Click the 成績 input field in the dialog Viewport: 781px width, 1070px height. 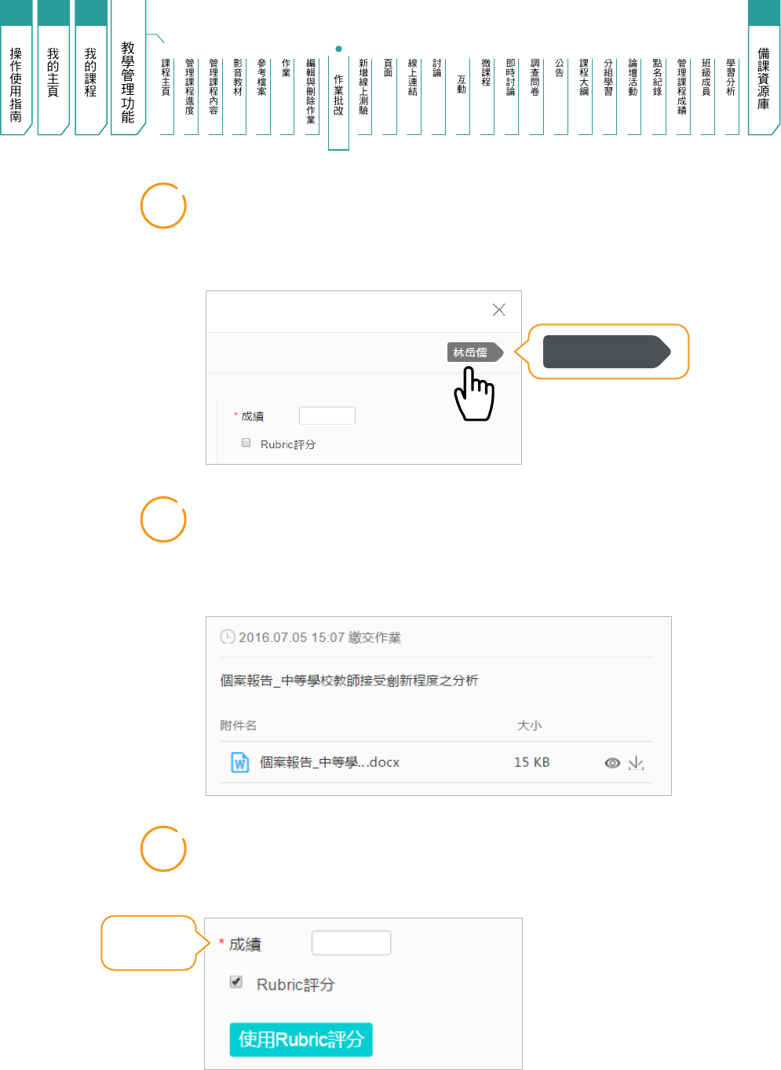coord(327,415)
